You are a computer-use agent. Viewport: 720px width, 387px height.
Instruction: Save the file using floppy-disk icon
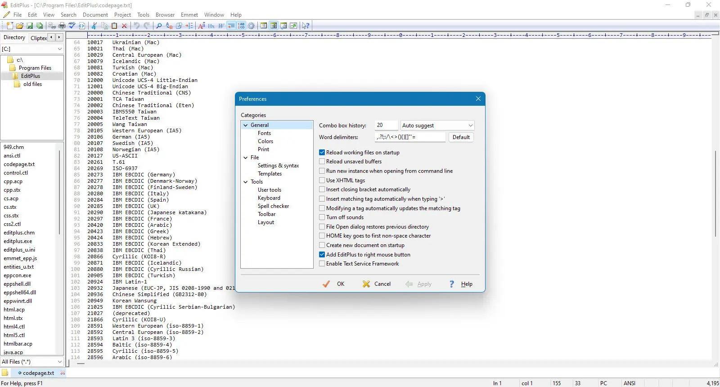30,26
